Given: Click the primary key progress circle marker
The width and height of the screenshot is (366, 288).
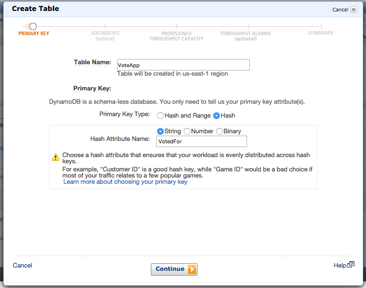Looking at the screenshot, I should tap(33, 26).
